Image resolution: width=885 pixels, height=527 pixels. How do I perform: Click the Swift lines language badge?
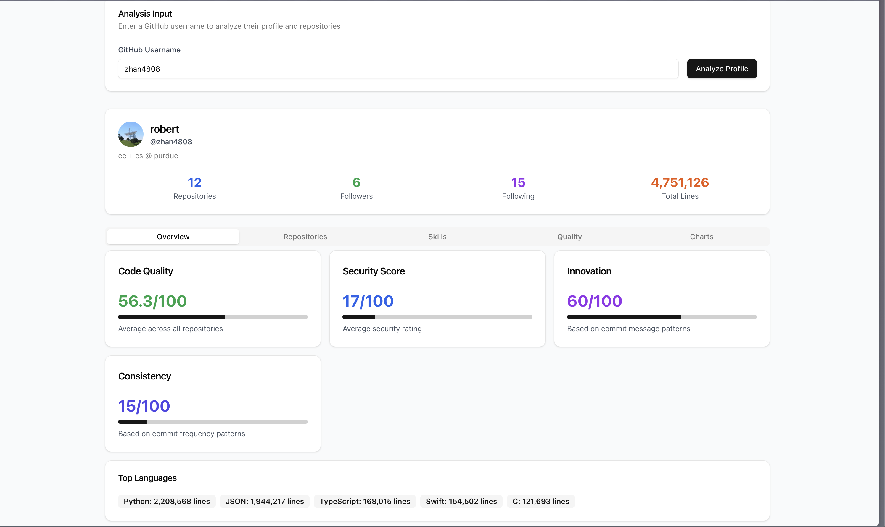click(461, 501)
